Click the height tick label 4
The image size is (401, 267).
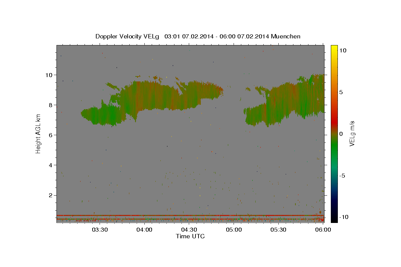(51, 165)
